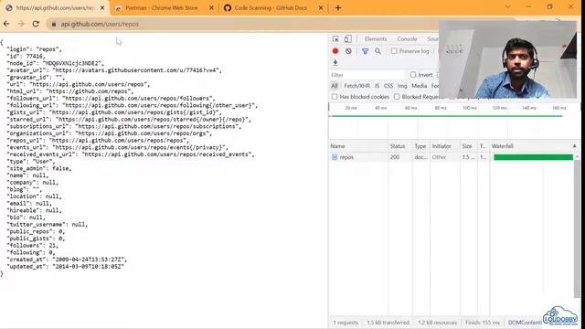Filter requests by Media type
The image size is (585, 329).
pyautogui.click(x=419, y=86)
